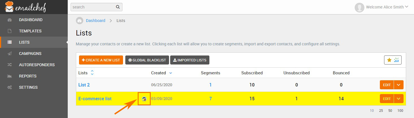Click the 03/09/2020 created date
This screenshot has height=118, width=414.
click(162, 99)
